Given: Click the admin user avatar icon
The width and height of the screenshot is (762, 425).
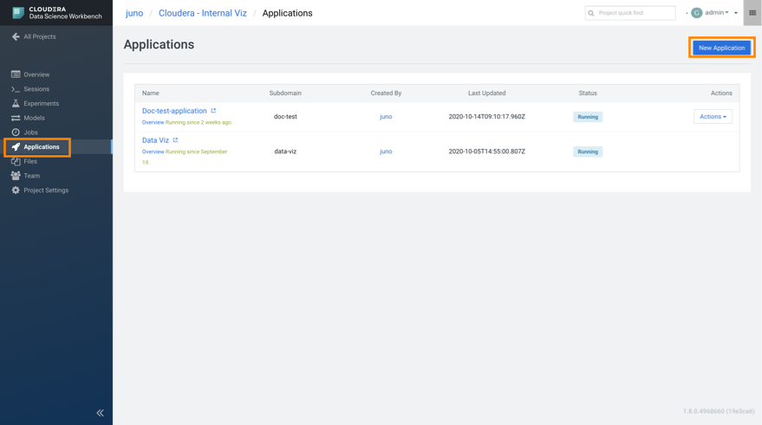Looking at the screenshot, I should pyautogui.click(x=696, y=13).
